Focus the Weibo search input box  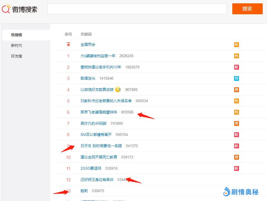click(x=137, y=9)
